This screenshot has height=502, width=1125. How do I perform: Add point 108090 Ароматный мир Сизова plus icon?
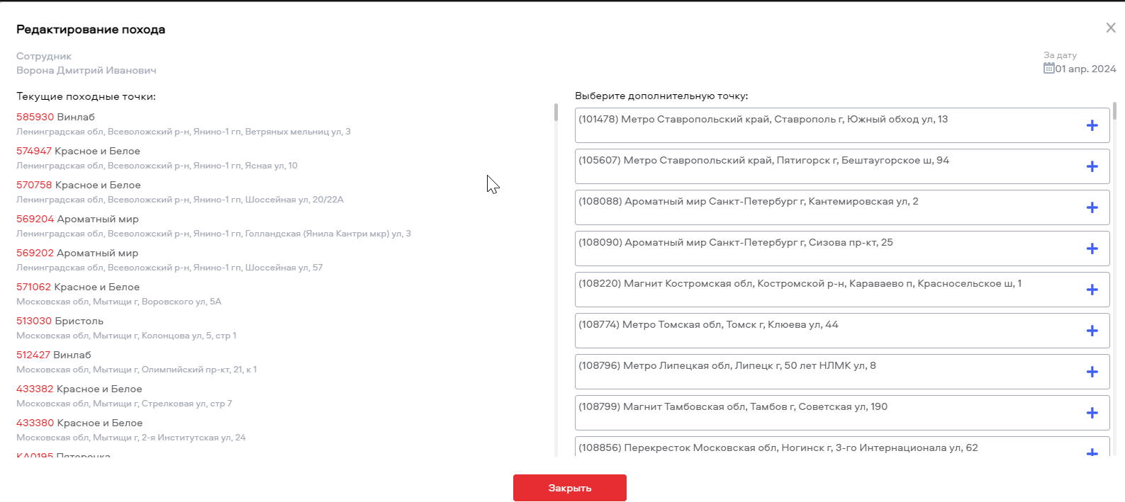click(1092, 249)
